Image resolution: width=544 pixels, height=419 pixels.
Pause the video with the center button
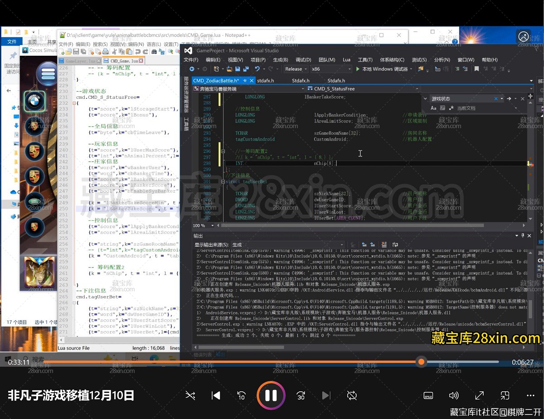[x=271, y=395]
